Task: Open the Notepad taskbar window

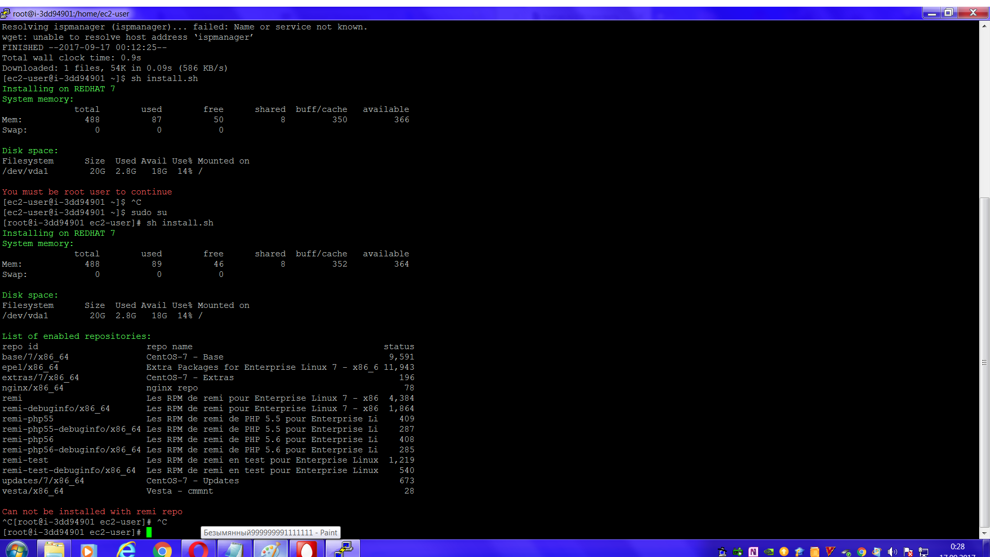Action: point(234,550)
